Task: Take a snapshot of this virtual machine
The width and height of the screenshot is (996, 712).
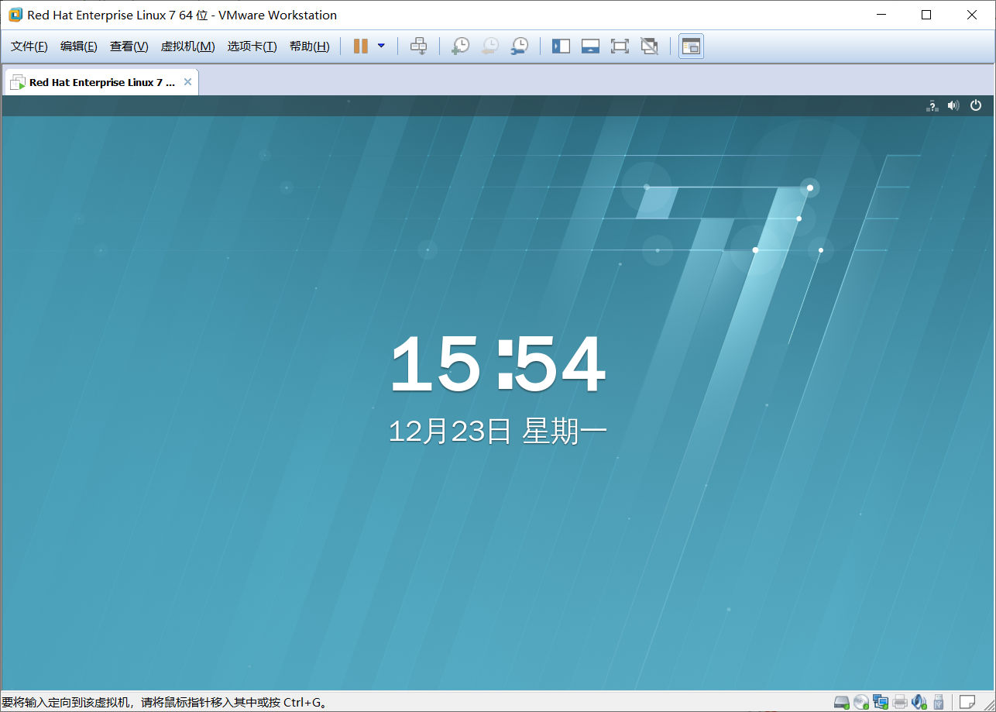Action: click(x=460, y=46)
